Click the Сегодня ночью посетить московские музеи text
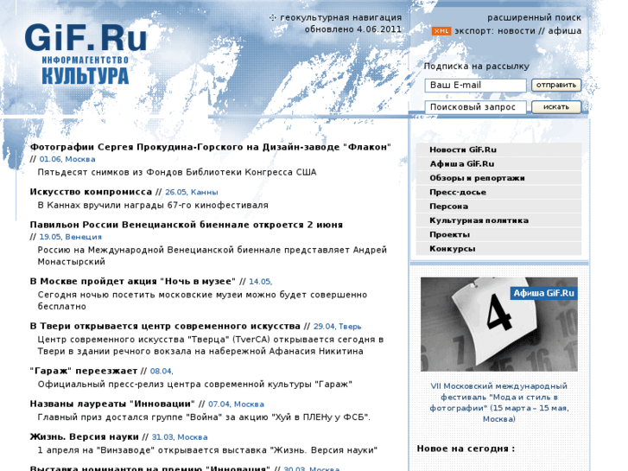The width and height of the screenshot is (628, 471). click(x=202, y=301)
